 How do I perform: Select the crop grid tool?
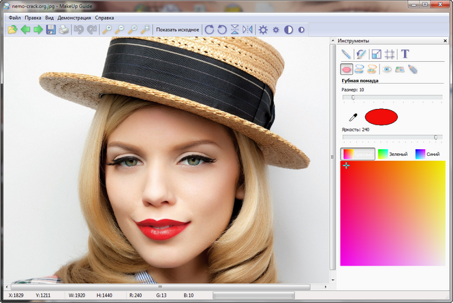coord(389,54)
